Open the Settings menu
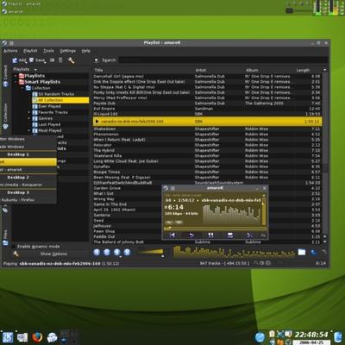Screen dimensions: 345x345 click(x=68, y=51)
